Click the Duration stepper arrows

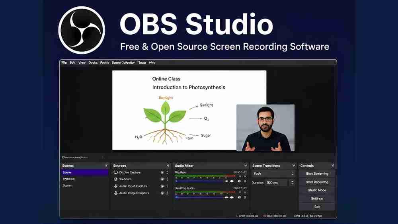click(x=292, y=183)
